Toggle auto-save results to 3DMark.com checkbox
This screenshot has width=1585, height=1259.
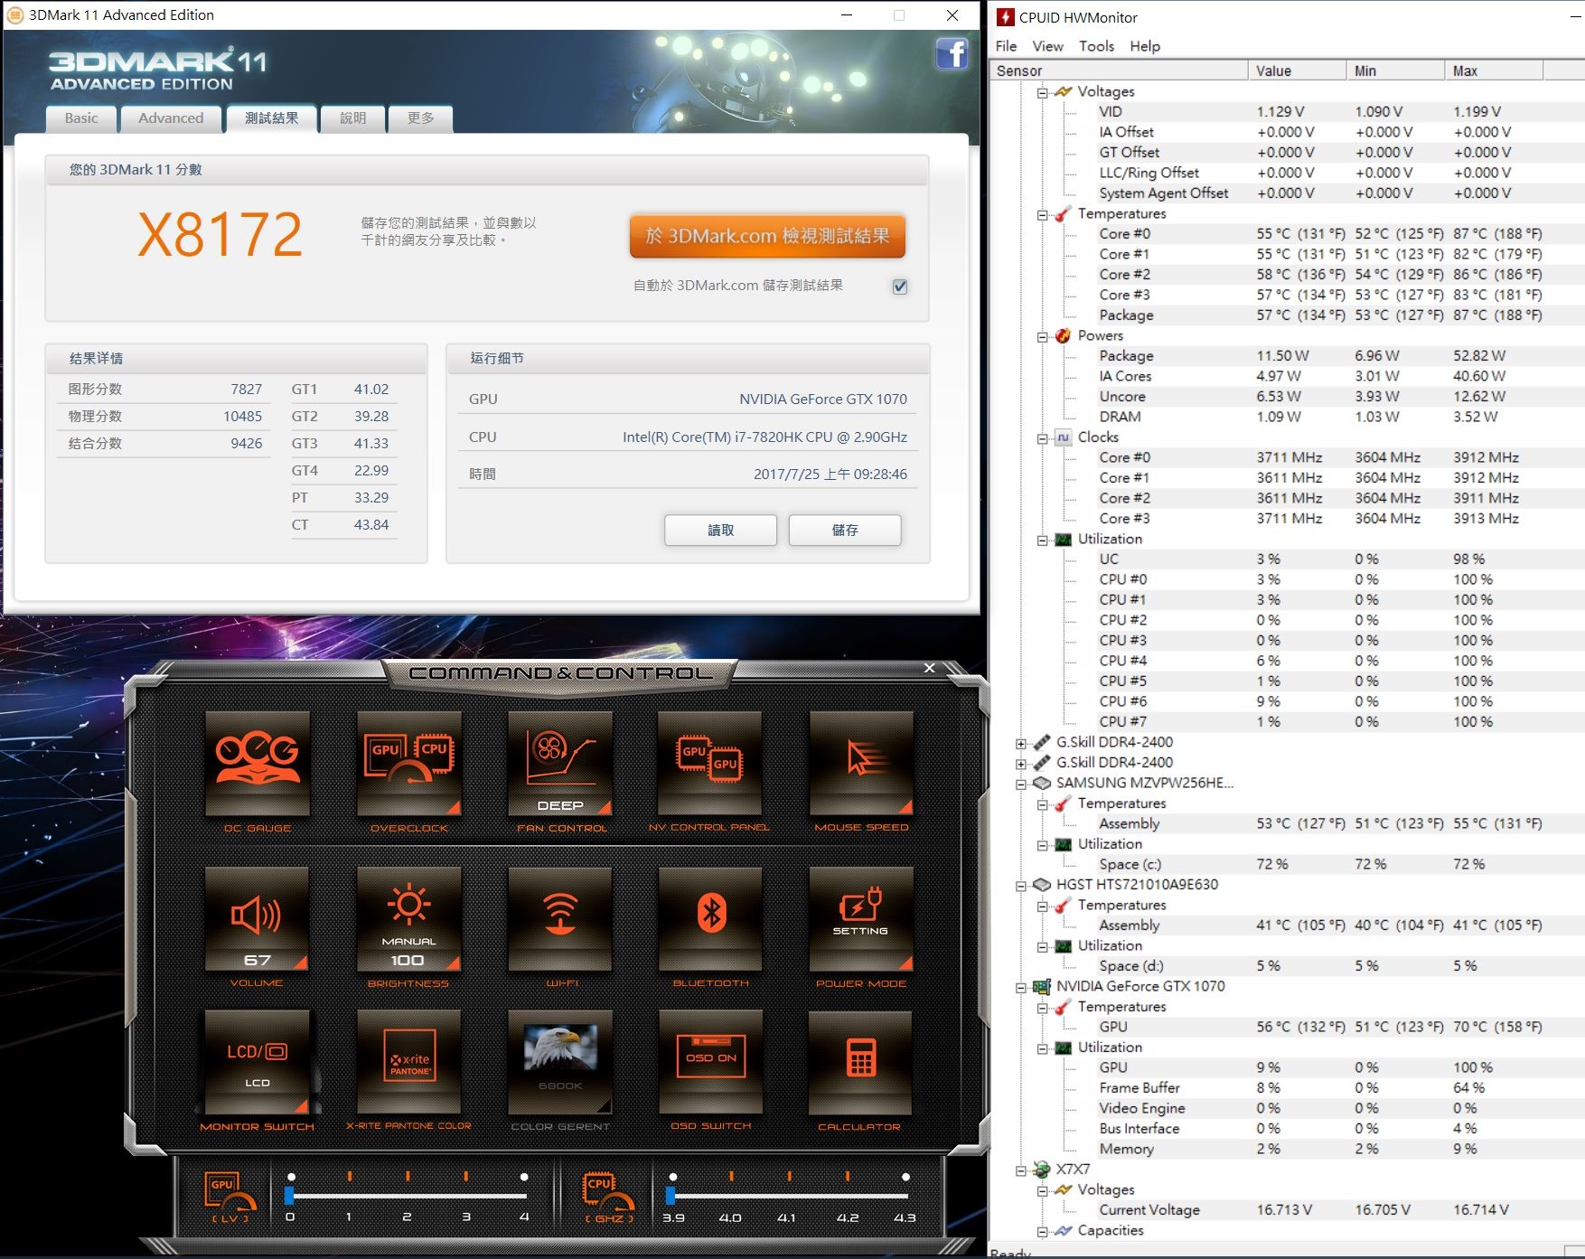point(900,287)
